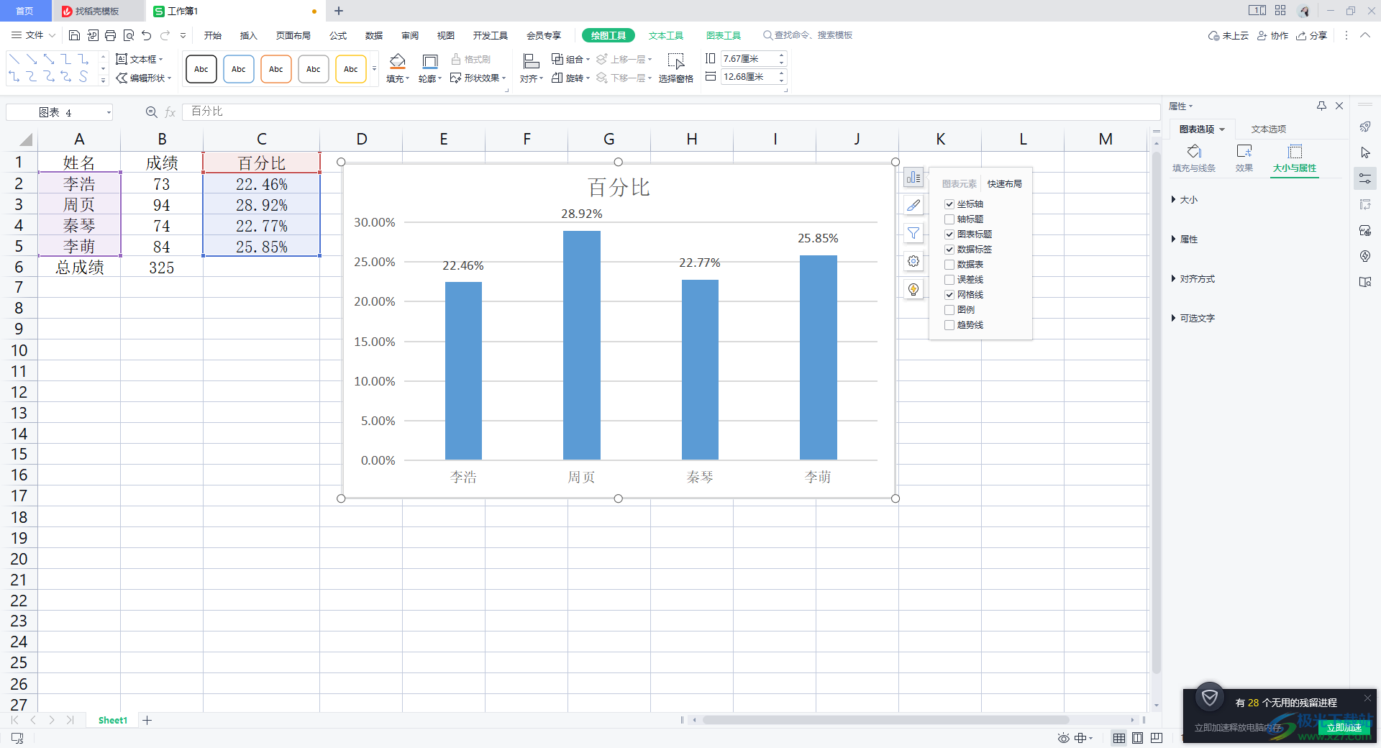Screen dimensions: 1381x748
Task: Click the zoom magnifier in formula bar
Action: click(x=151, y=112)
